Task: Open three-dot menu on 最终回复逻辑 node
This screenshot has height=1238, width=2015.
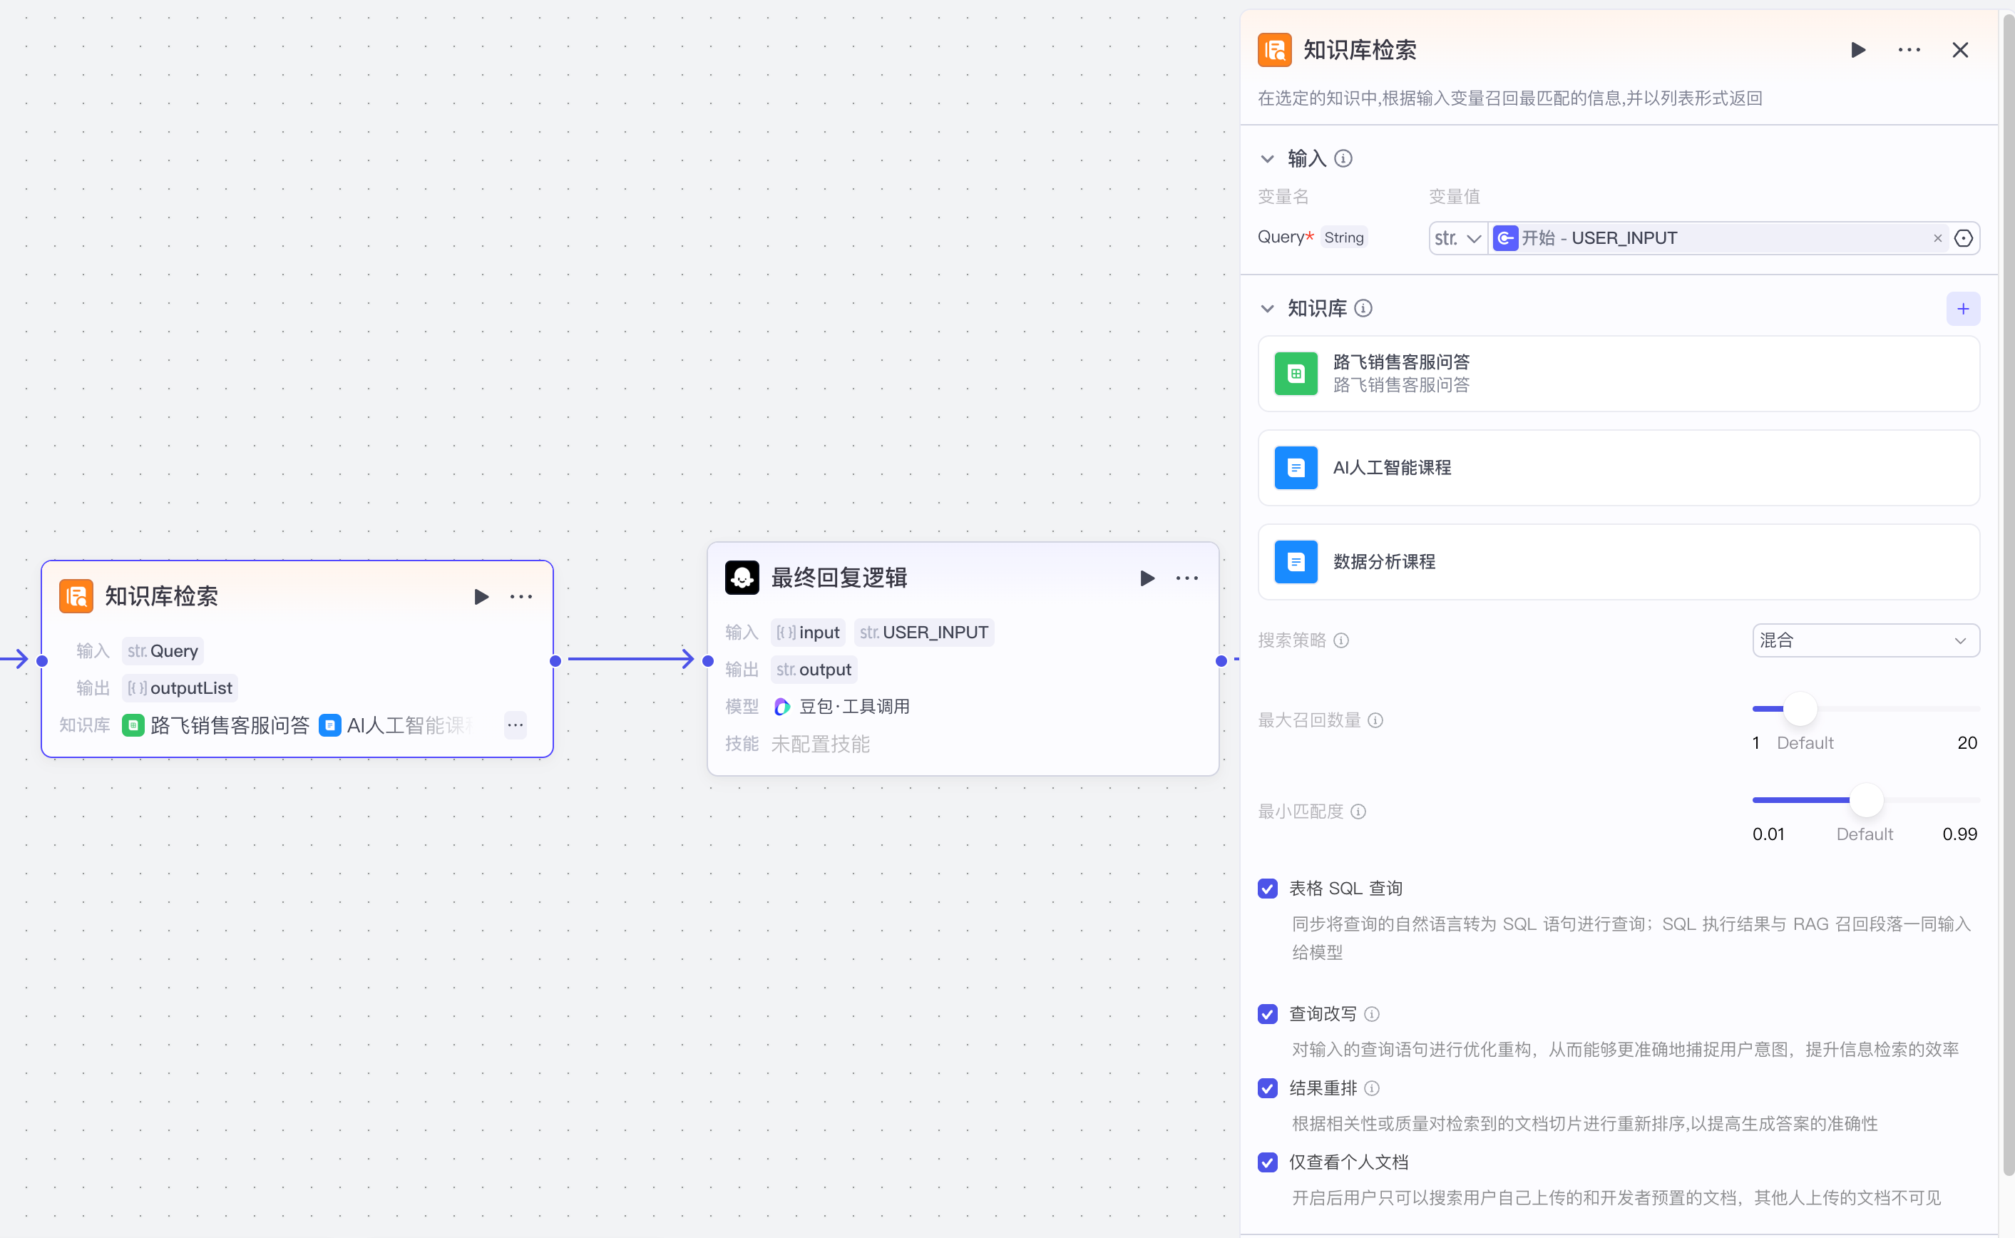Action: coord(1186,578)
